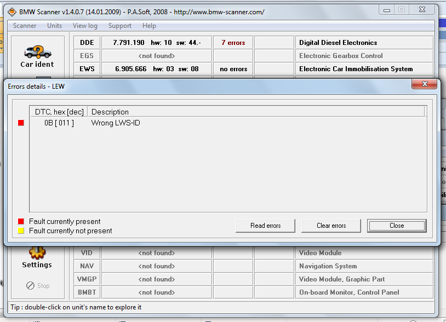Image resolution: width=446 pixels, height=322 pixels.
Task: Click the Close button in Errors details
Action: pos(397,226)
